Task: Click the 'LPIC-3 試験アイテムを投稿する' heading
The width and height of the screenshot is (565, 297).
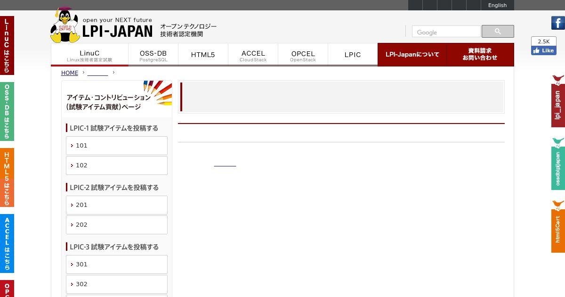Action: (x=114, y=247)
